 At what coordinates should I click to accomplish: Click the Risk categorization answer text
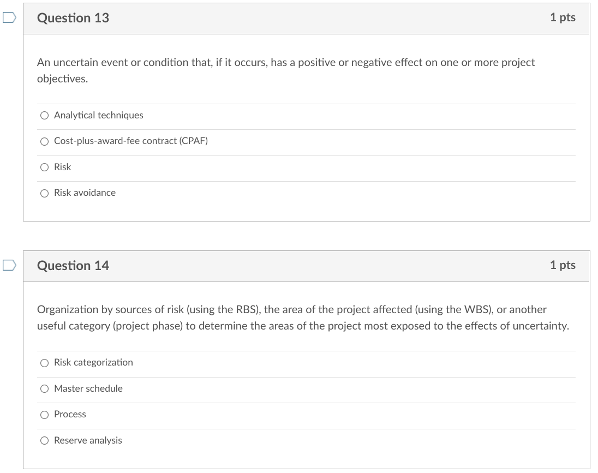[93, 362]
